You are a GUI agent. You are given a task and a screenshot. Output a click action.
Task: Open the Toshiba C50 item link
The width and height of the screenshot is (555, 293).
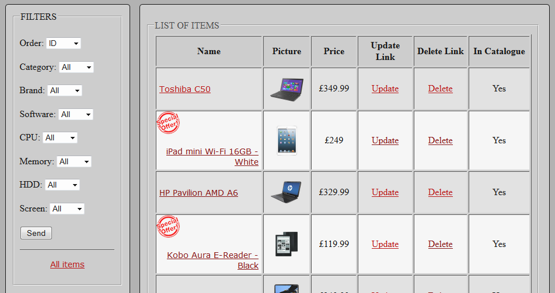click(x=185, y=89)
